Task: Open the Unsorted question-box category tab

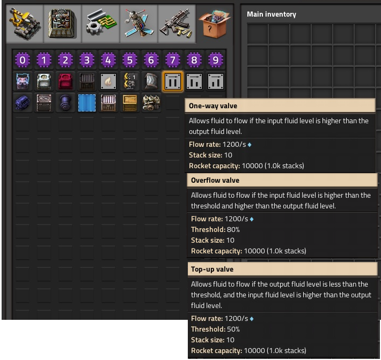Action: (x=214, y=24)
